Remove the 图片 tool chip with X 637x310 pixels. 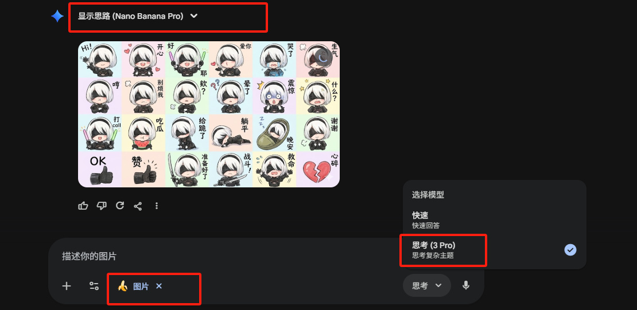[159, 286]
